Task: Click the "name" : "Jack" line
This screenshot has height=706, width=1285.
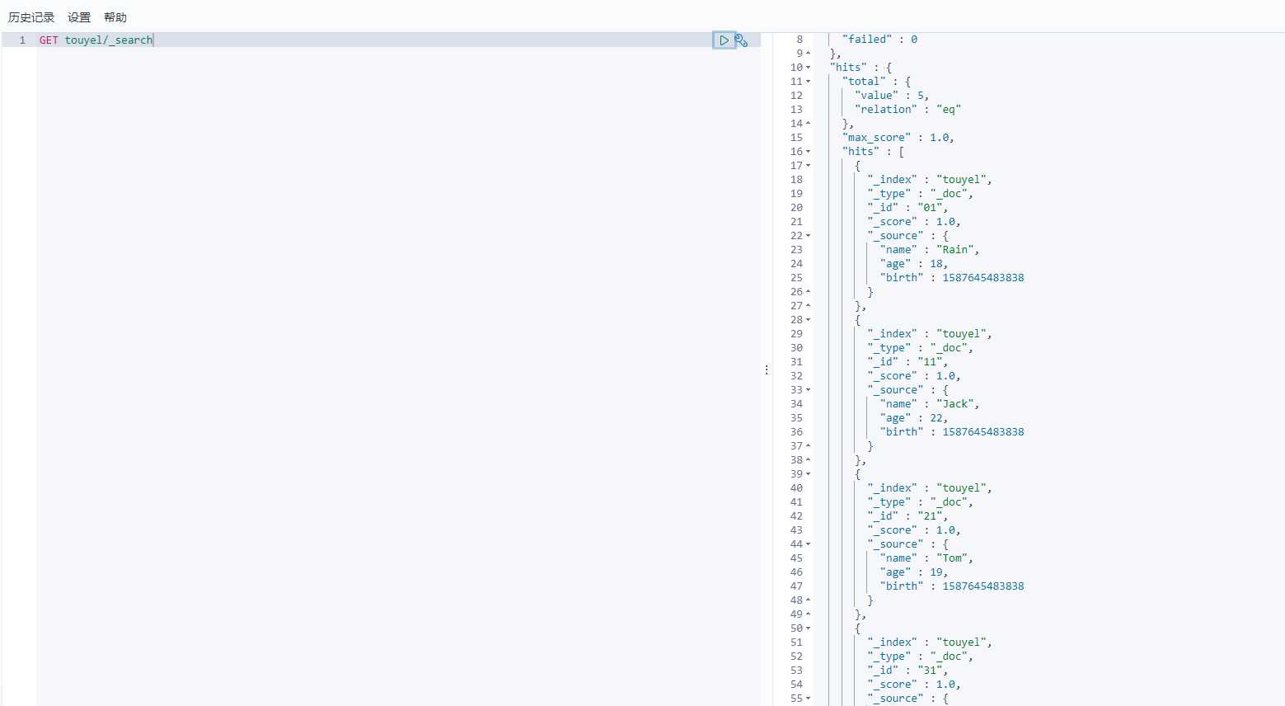Action: [930, 404]
